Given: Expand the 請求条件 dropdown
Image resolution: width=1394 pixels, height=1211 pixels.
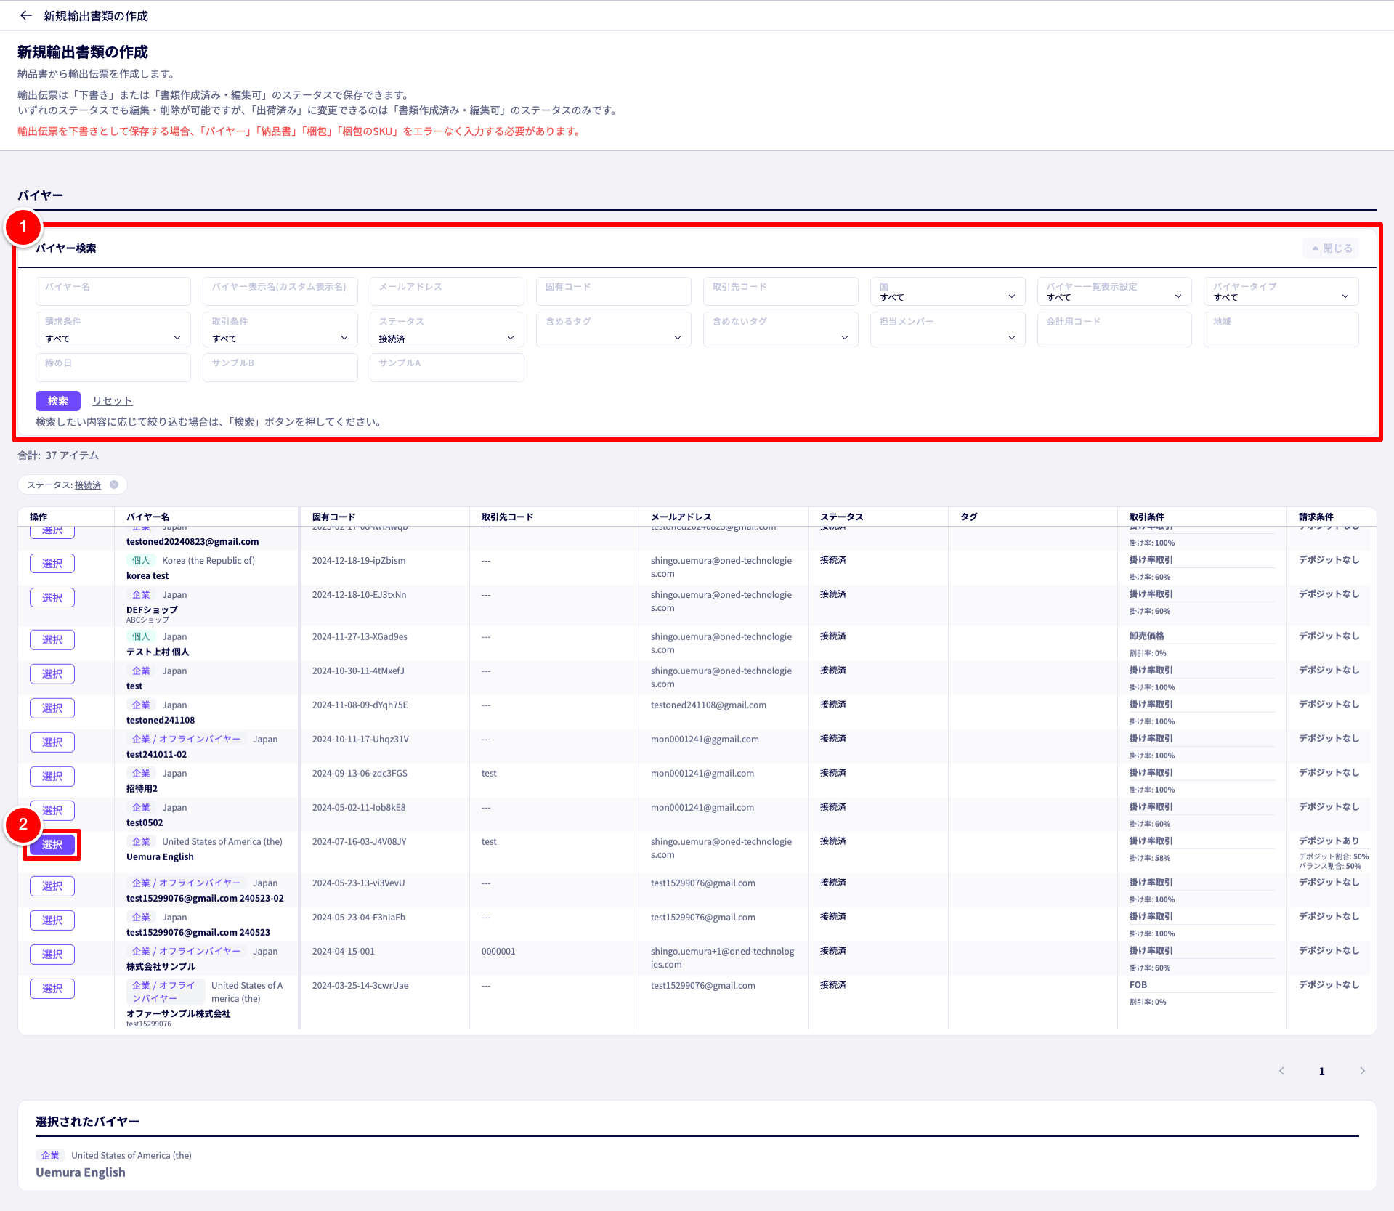Looking at the screenshot, I should (113, 331).
